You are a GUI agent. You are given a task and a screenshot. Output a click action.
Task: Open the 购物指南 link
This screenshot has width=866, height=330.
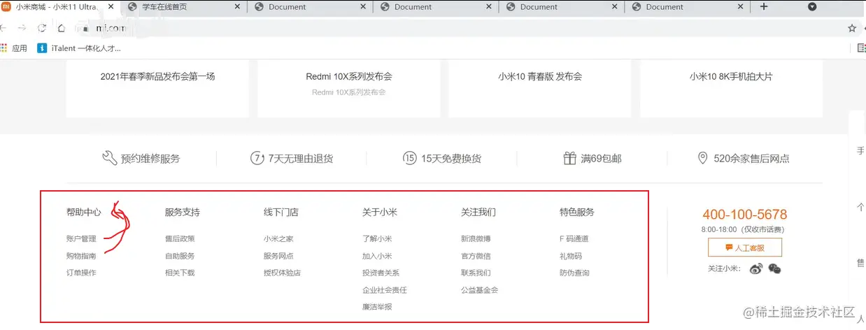(81, 256)
